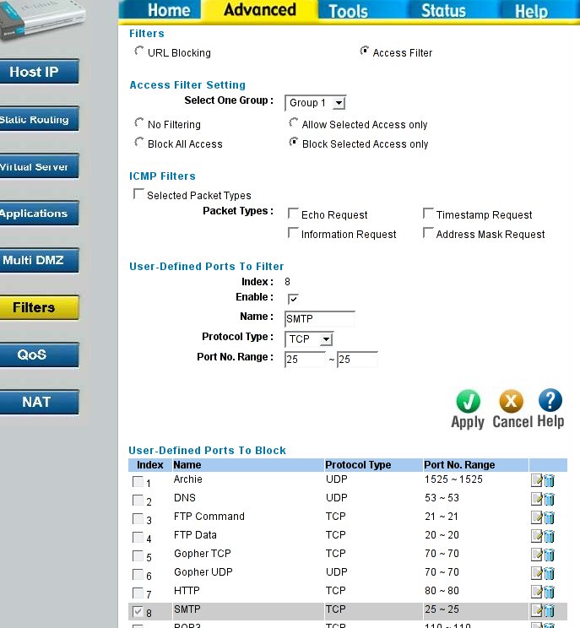Check the Gopher TCP row checkbox

pos(138,555)
